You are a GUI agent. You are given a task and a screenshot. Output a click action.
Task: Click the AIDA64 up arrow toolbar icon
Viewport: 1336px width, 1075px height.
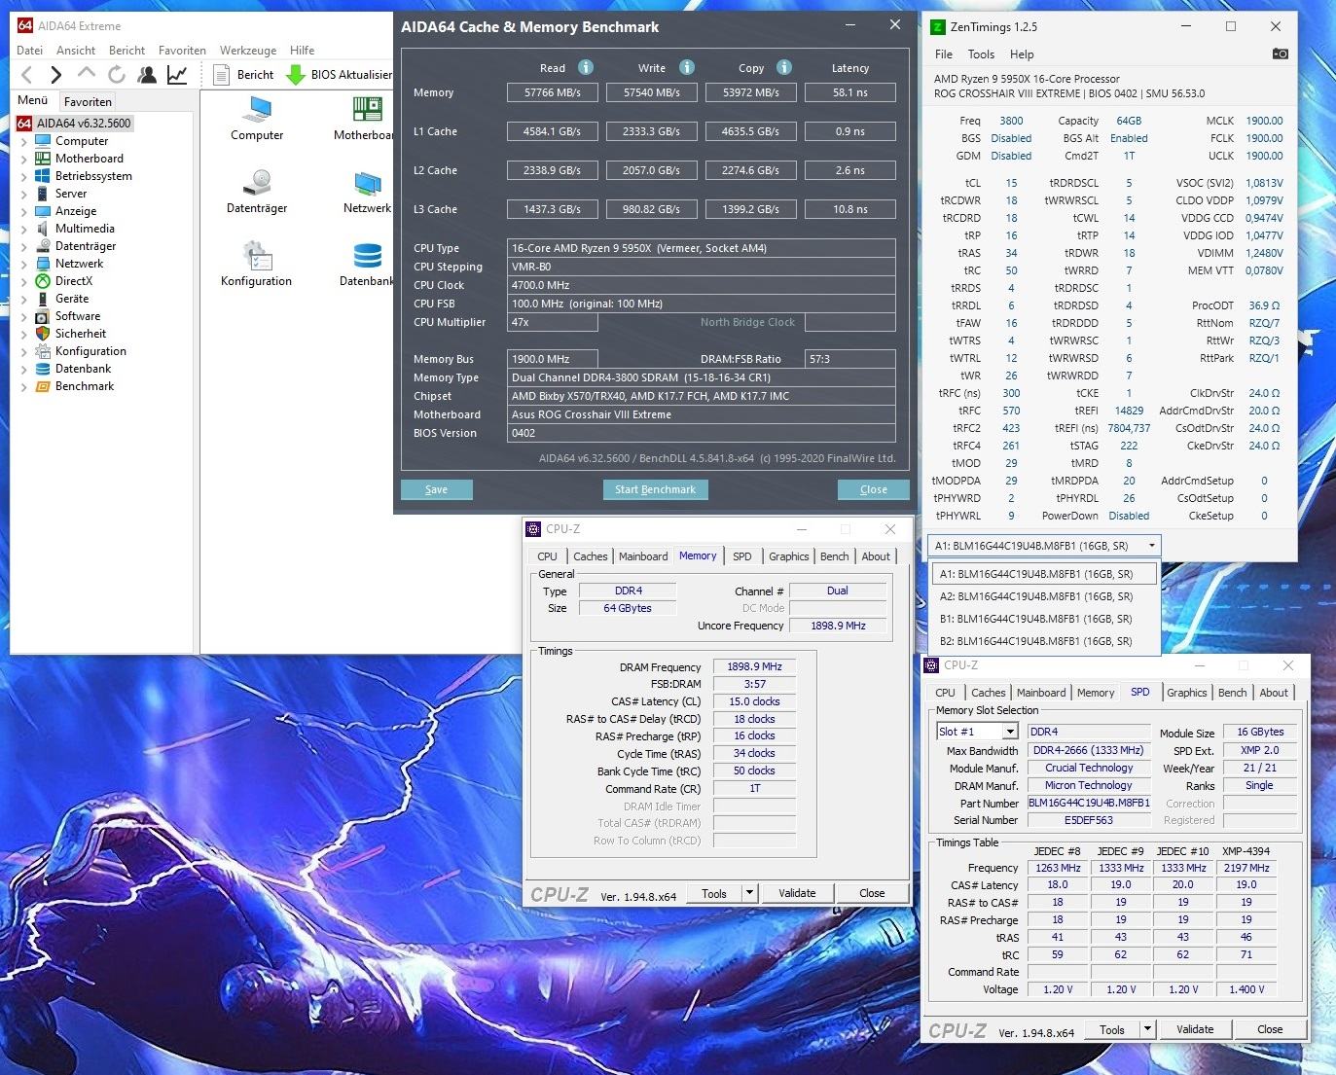coord(87,73)
